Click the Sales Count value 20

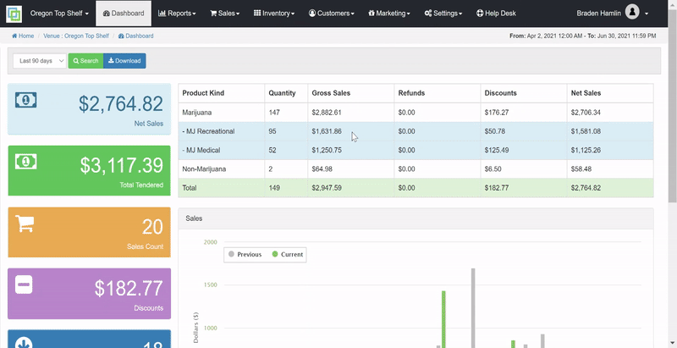[x=152, y=227]
